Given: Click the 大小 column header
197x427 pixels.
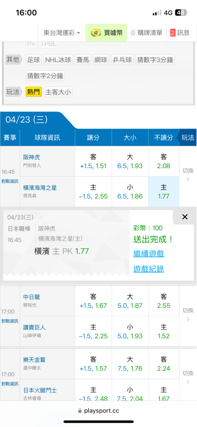Looking at the screenshot, I should tap(130, 138).
